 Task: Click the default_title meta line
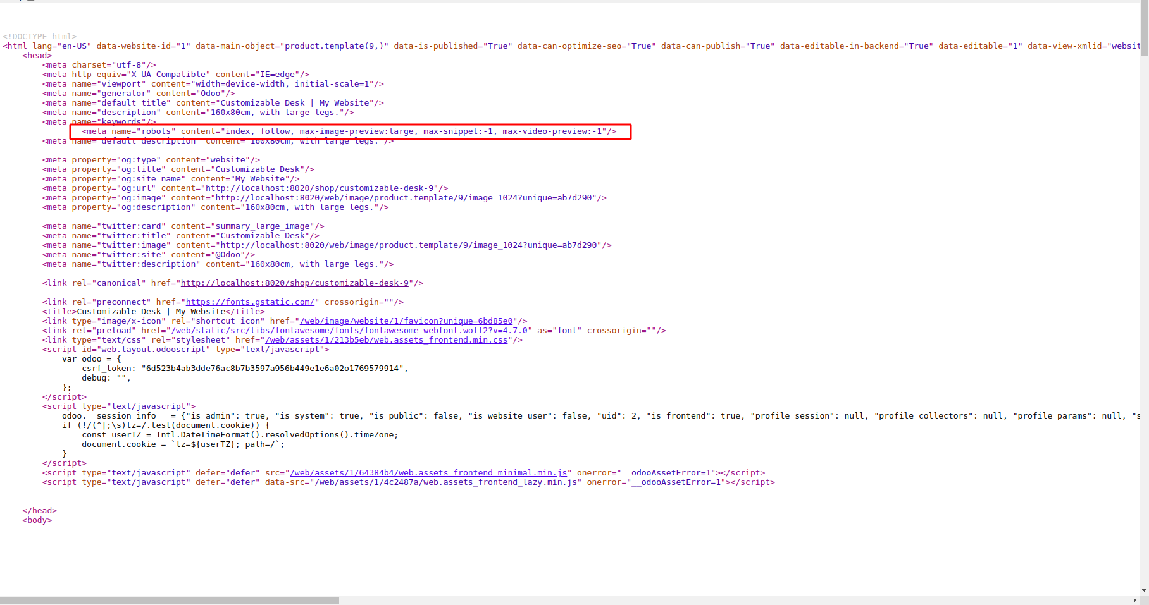coord(213,103)
